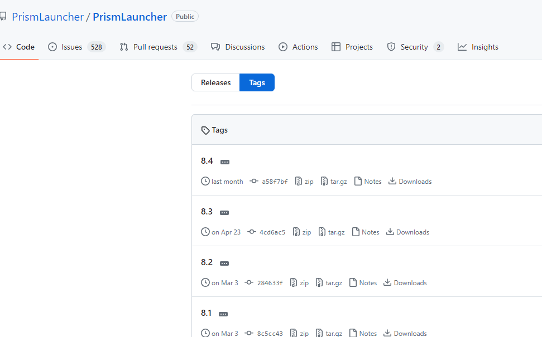Keep the Tags view selected

tap(257, 82)
